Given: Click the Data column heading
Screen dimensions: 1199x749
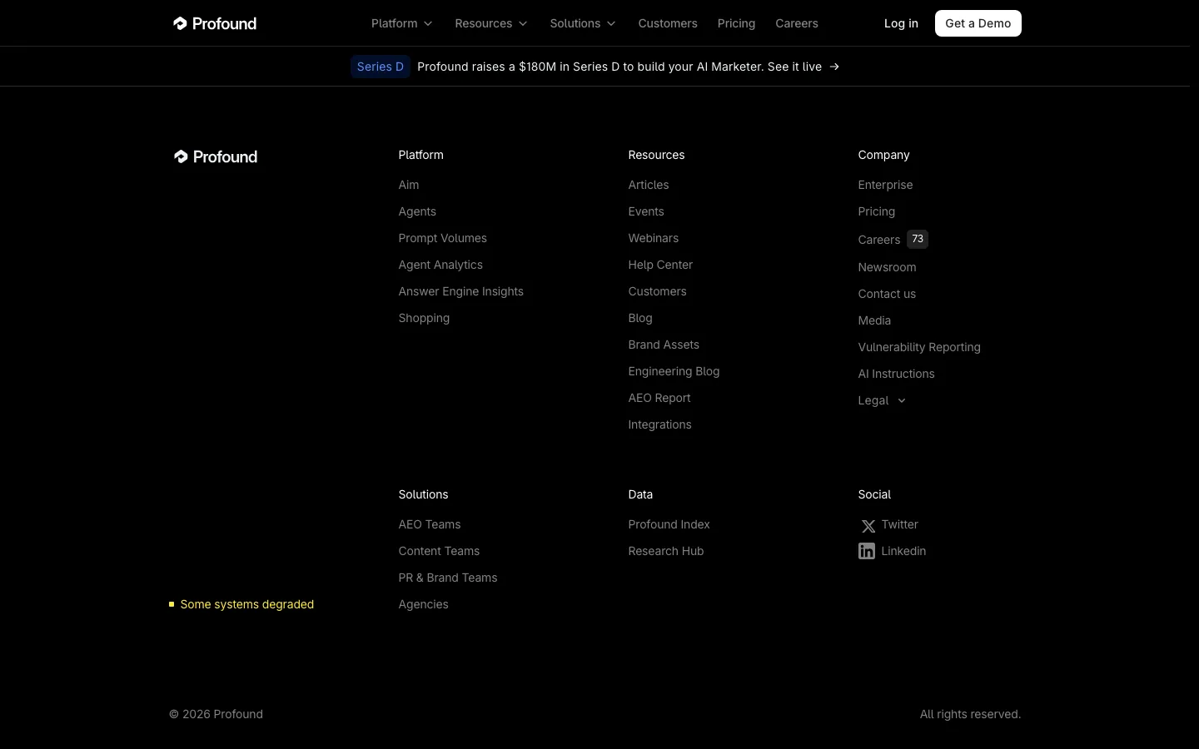Looking at the screenshot, I should 640,494.
